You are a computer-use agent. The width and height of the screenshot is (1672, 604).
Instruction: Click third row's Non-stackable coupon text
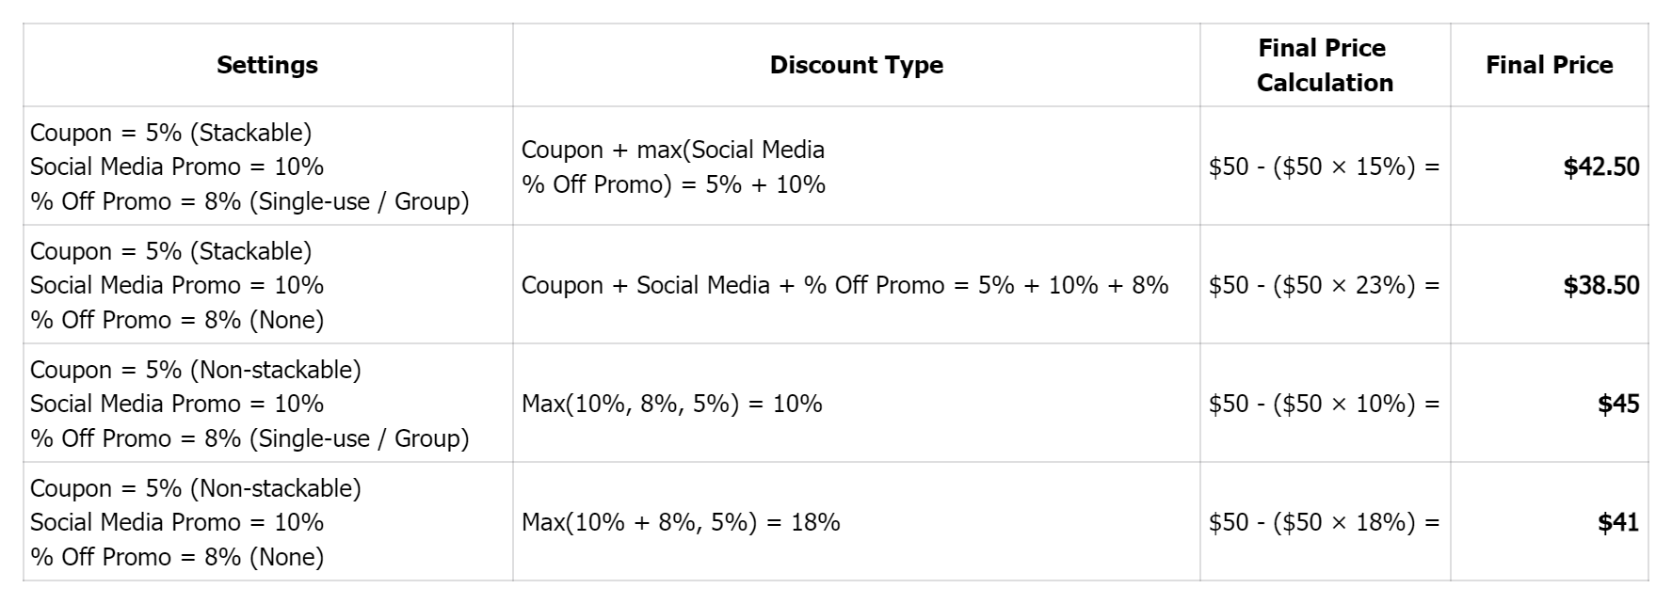196,370
